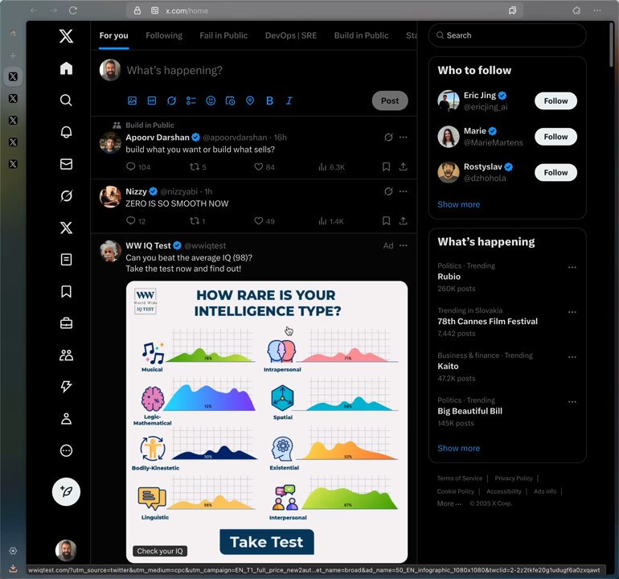Open Messages envelope in sidebar
This screenshot has height=579, width=619.
tap(66, 164)
